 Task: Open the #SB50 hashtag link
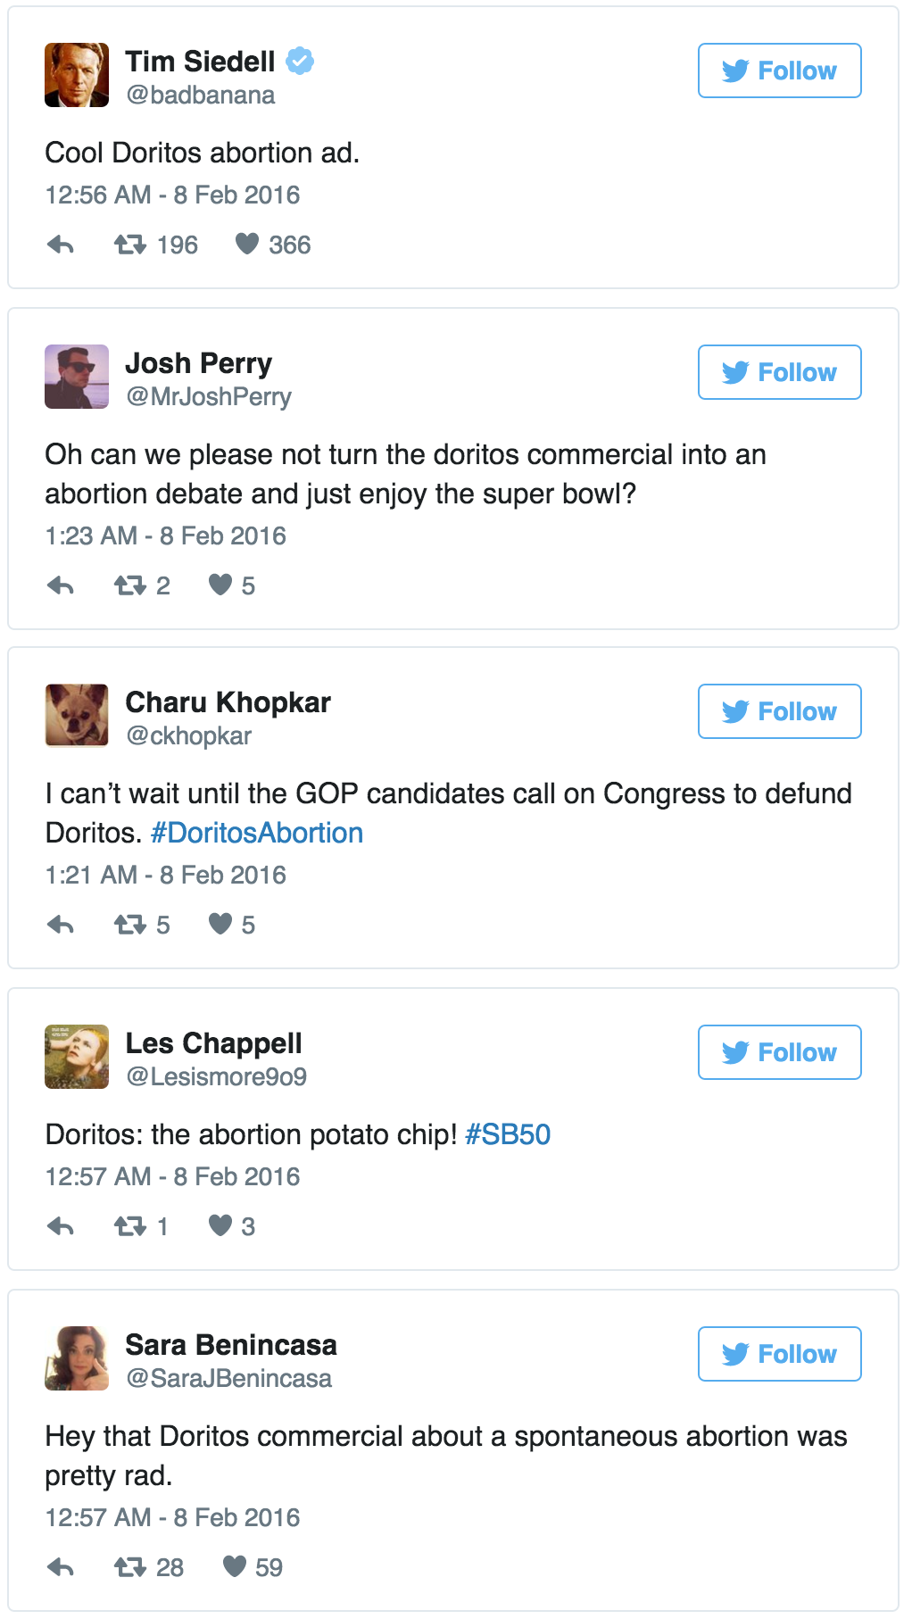(508, 1134)
